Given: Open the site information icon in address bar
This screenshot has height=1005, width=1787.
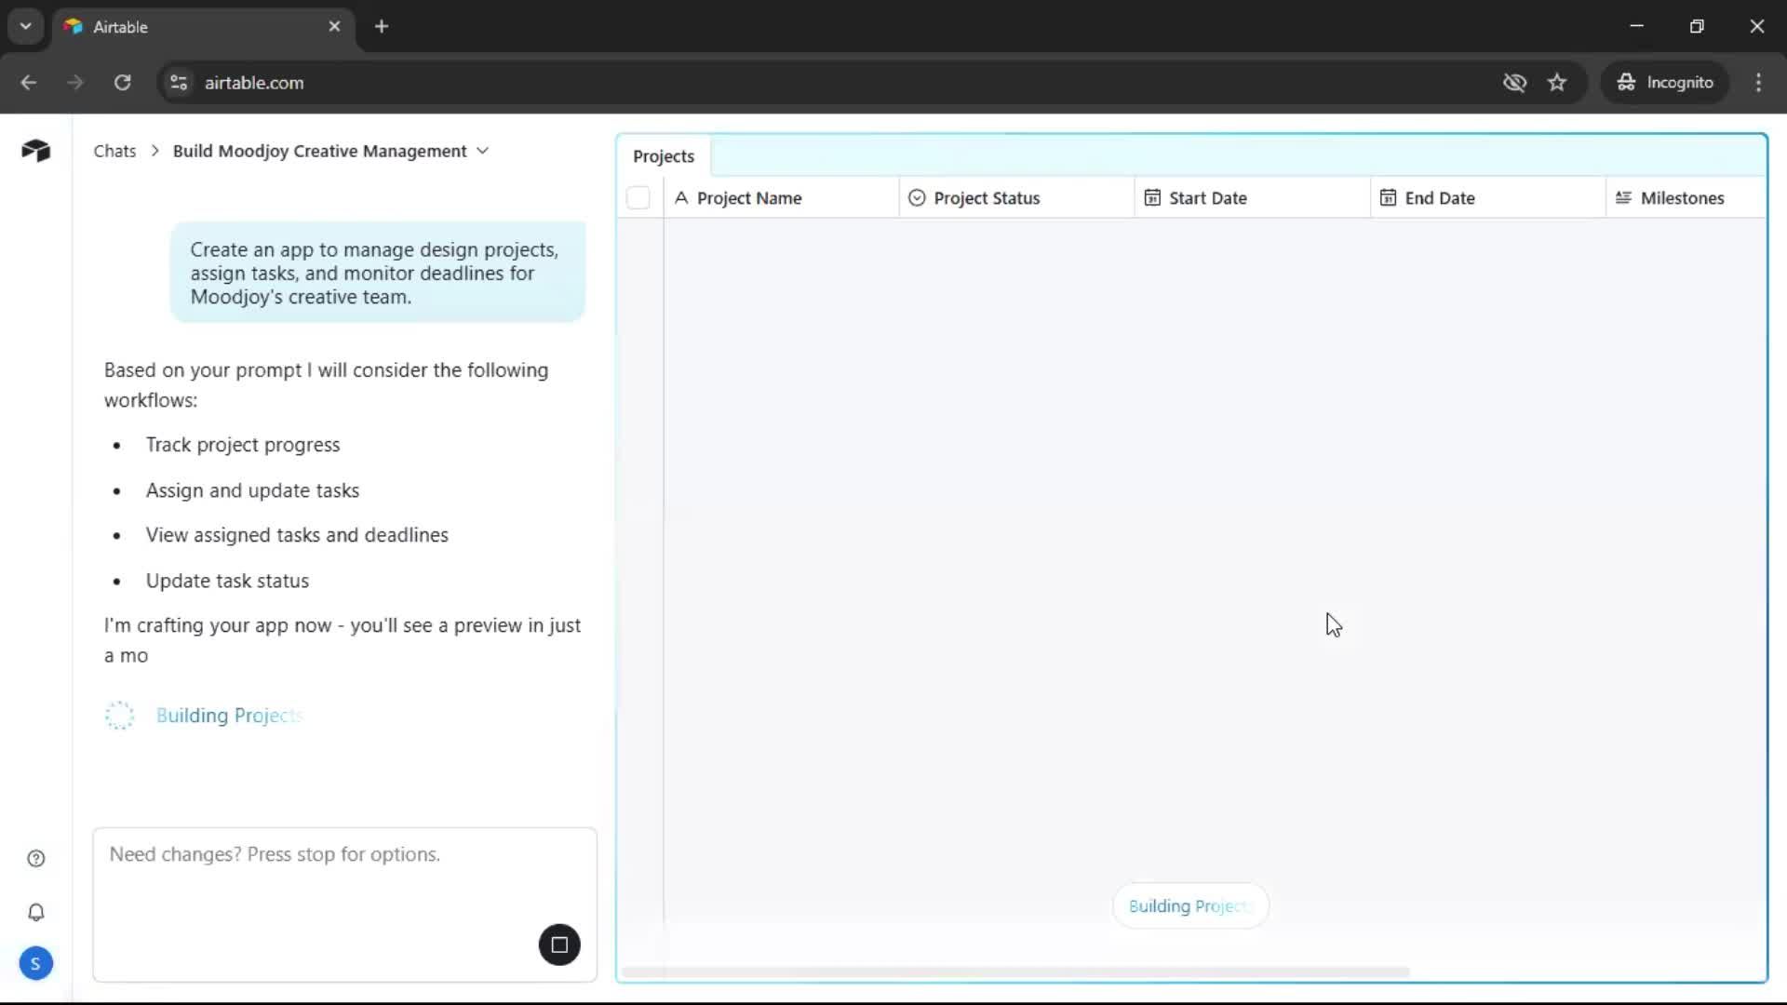Looking at the screenshot, I should (179, 83).
